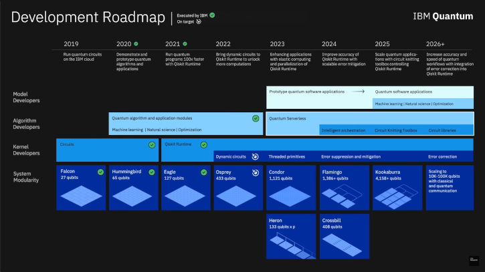Viewport: 485px width, 272px height.
Task: Click Error suppression and mitigation label
Action: coord(351,156)
